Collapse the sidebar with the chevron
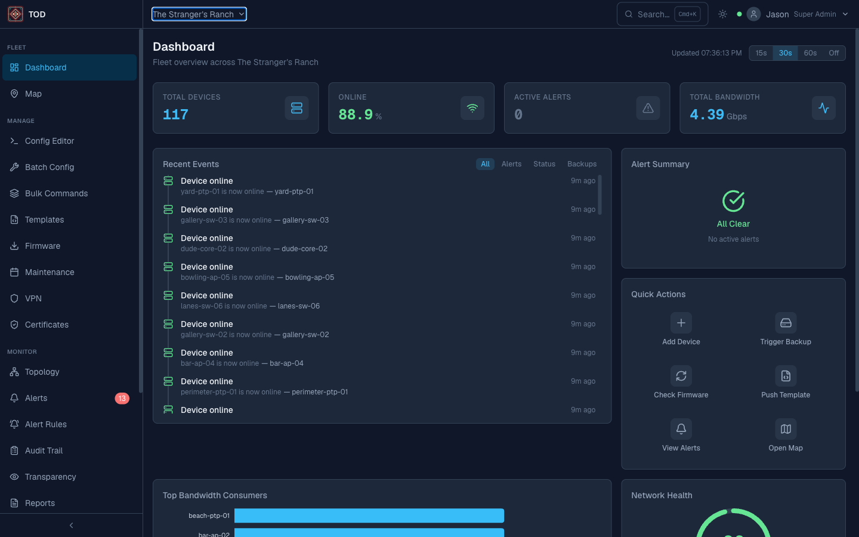This screenshot has width=859, height=537. click(71, 525)
